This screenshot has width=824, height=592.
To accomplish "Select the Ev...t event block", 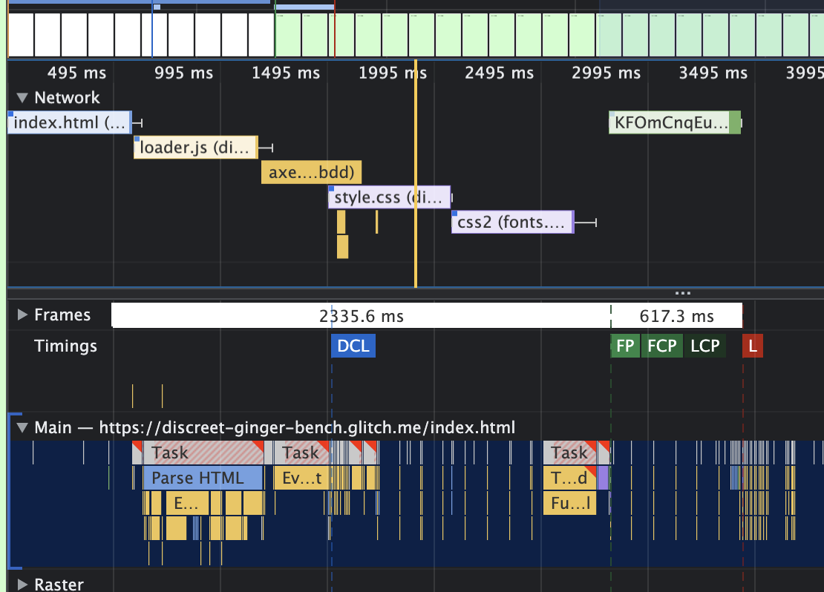I will tap(301, 478).
